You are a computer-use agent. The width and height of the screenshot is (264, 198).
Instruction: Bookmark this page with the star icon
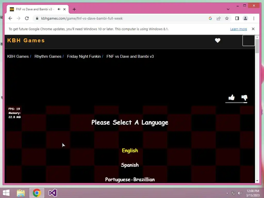pyautogui.click(x=227, y=18)
